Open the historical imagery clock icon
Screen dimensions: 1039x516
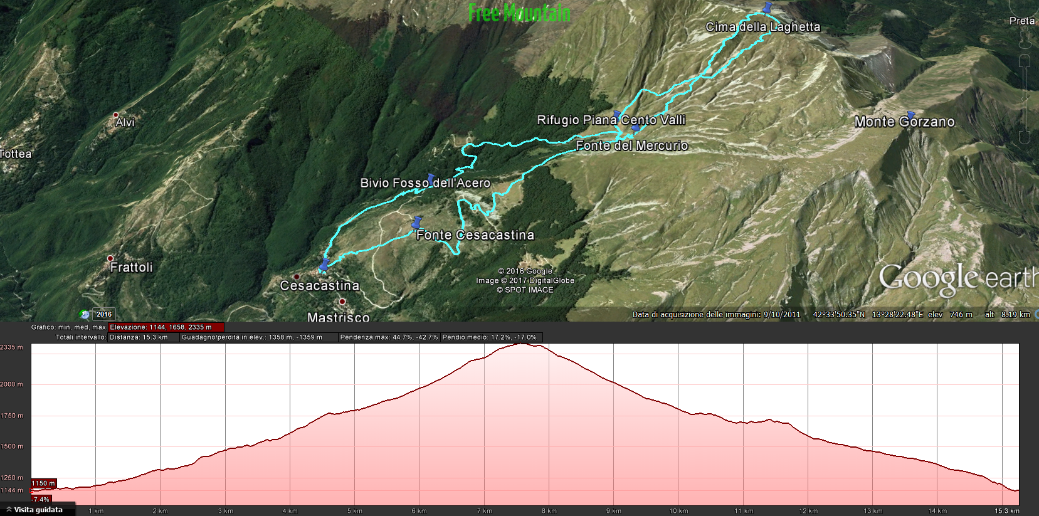pyautogui.click(x=85, y=315)
